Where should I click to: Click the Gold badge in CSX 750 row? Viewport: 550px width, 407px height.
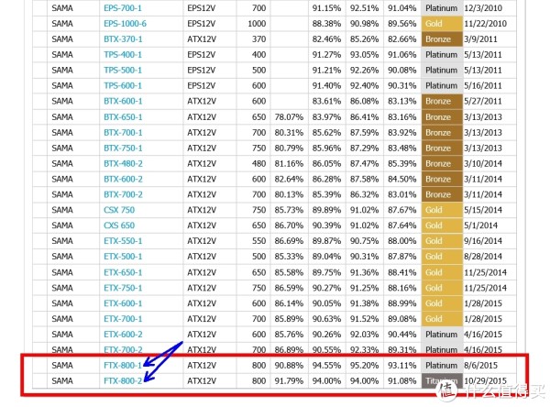click(x=442, y=210)
